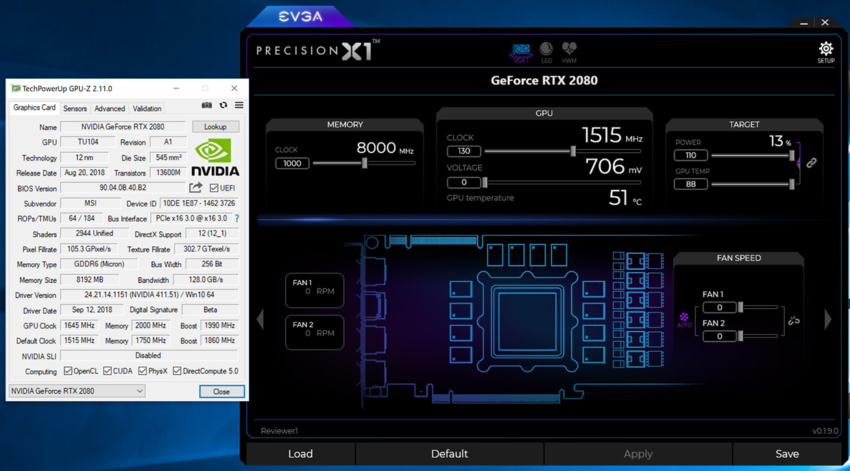Viewport: 850px width, 471px height.
Task: Click the FAN 1 RPM readout box
Action: (x=315, y=291)
